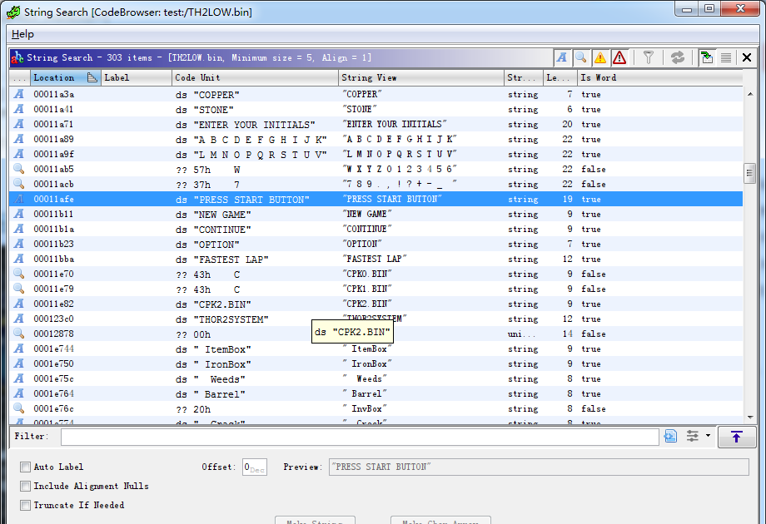Click string icon for row 00011b1a
Screen dimensions: 766x524
tap(18, 229)
